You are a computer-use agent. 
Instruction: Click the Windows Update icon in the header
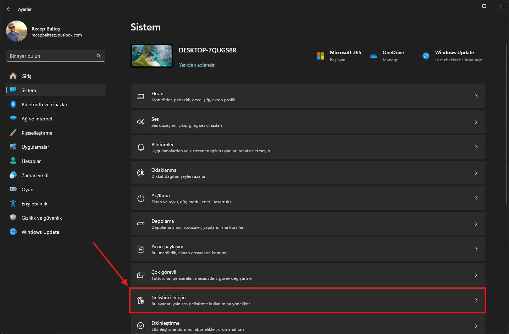426,56
